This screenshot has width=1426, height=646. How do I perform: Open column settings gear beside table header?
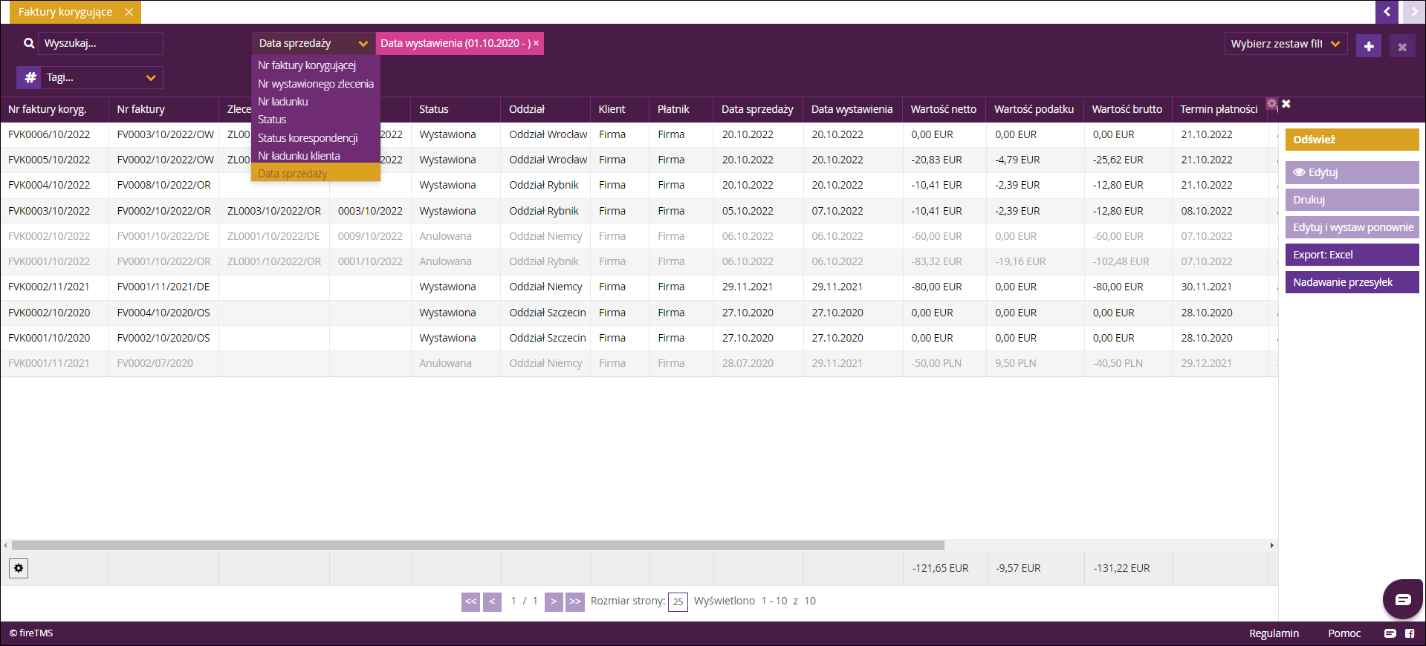coord(1272,104)
